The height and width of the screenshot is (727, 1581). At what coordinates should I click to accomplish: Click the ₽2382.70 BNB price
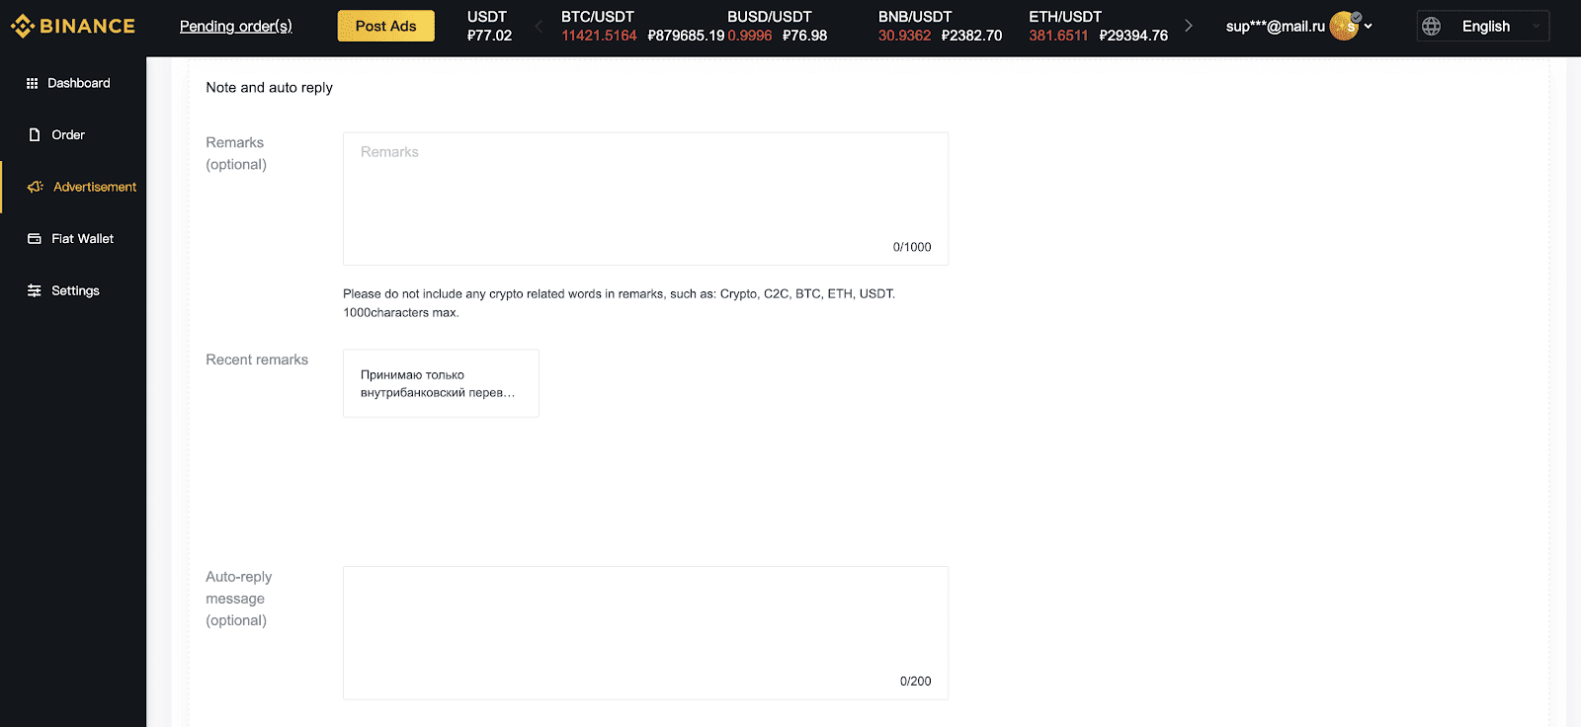tap(971, 36)
